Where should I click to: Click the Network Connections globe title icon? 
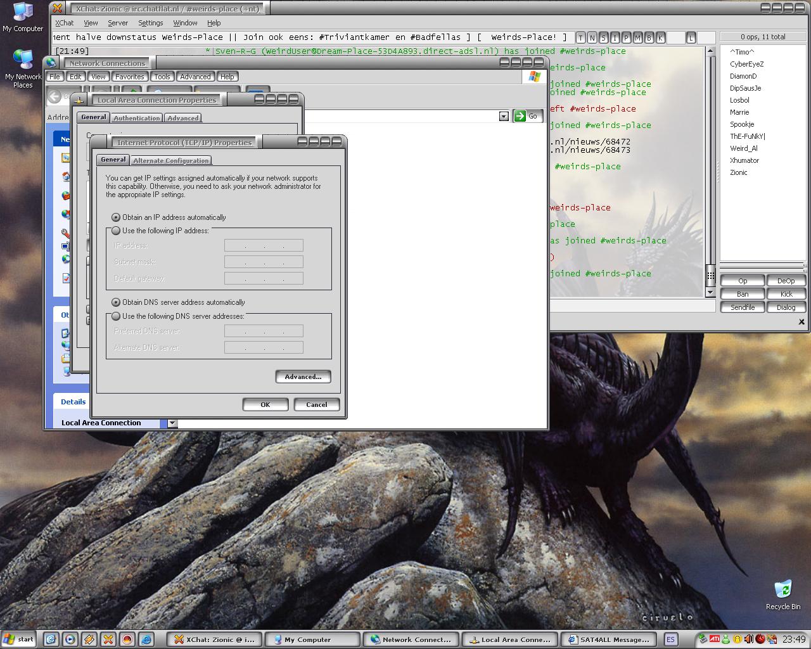point(51,63)
